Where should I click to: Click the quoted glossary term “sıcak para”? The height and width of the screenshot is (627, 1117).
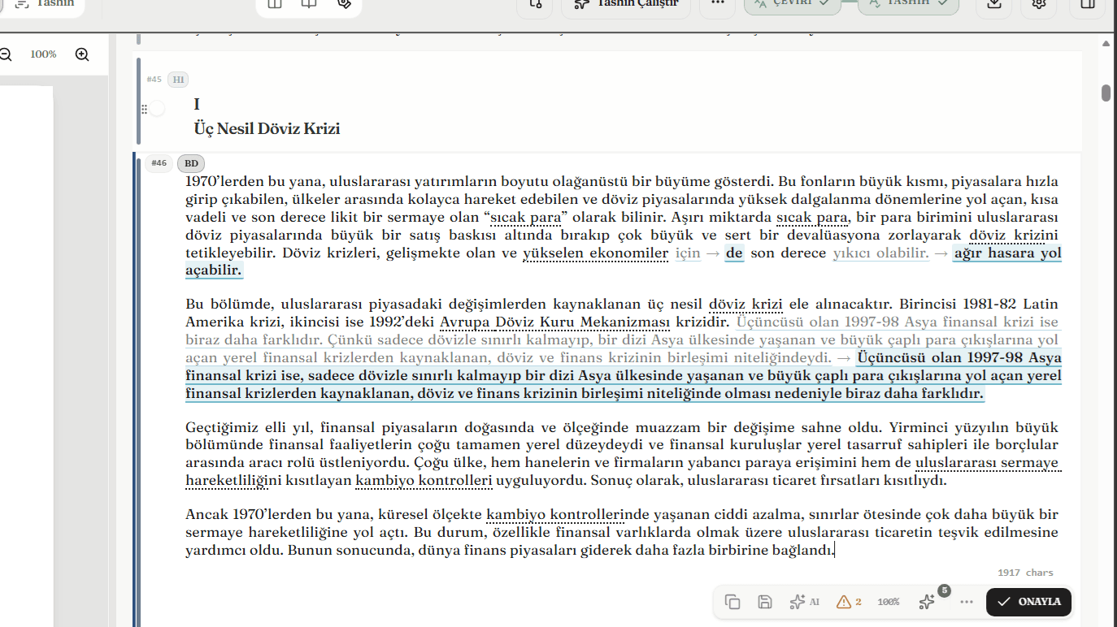(x=525, y=218)
